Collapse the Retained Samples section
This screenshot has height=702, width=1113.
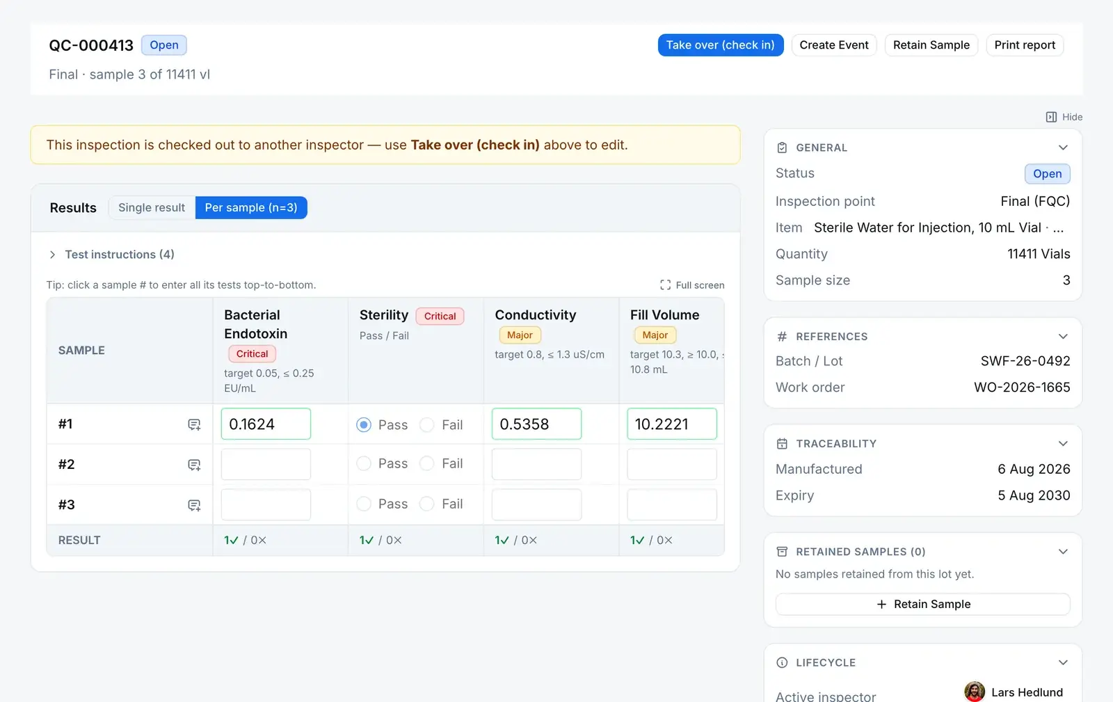tap(1063, 552)
